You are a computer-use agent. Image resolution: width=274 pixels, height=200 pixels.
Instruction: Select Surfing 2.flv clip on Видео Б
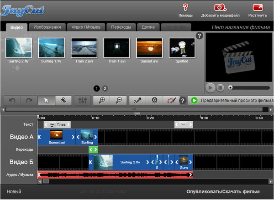(x=119, y=162)
